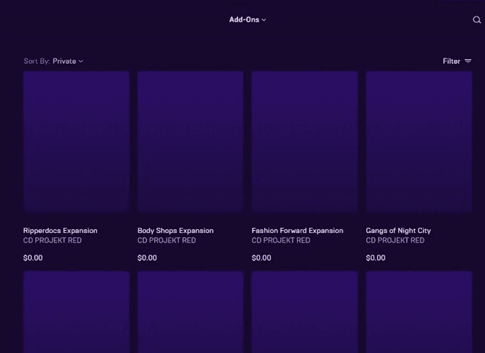Click the Gangs of Night City title
Viewport: 485px width, 353px height.
click(x=398, y=231)
